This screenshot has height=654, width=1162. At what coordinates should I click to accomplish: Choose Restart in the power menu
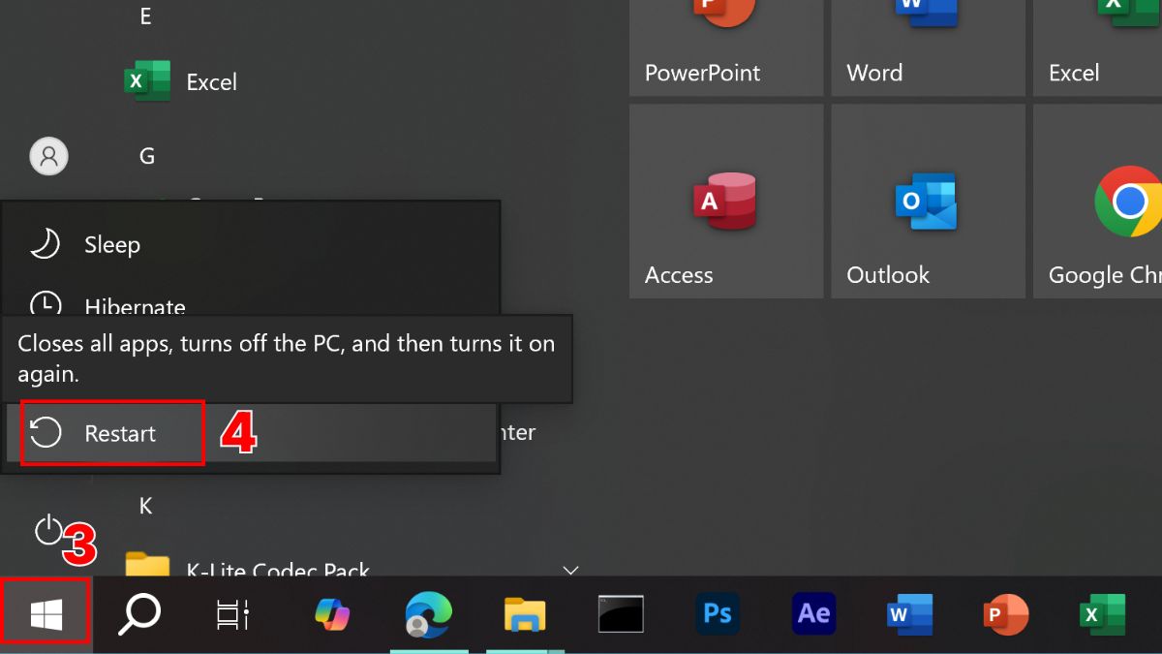[250, 433]
